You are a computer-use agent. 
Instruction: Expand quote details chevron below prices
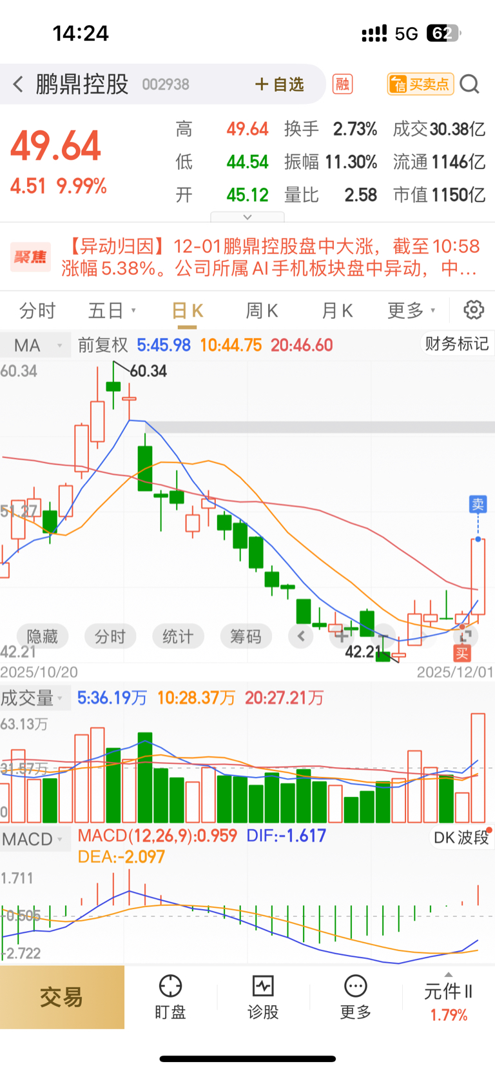click(x=247, y=217)
